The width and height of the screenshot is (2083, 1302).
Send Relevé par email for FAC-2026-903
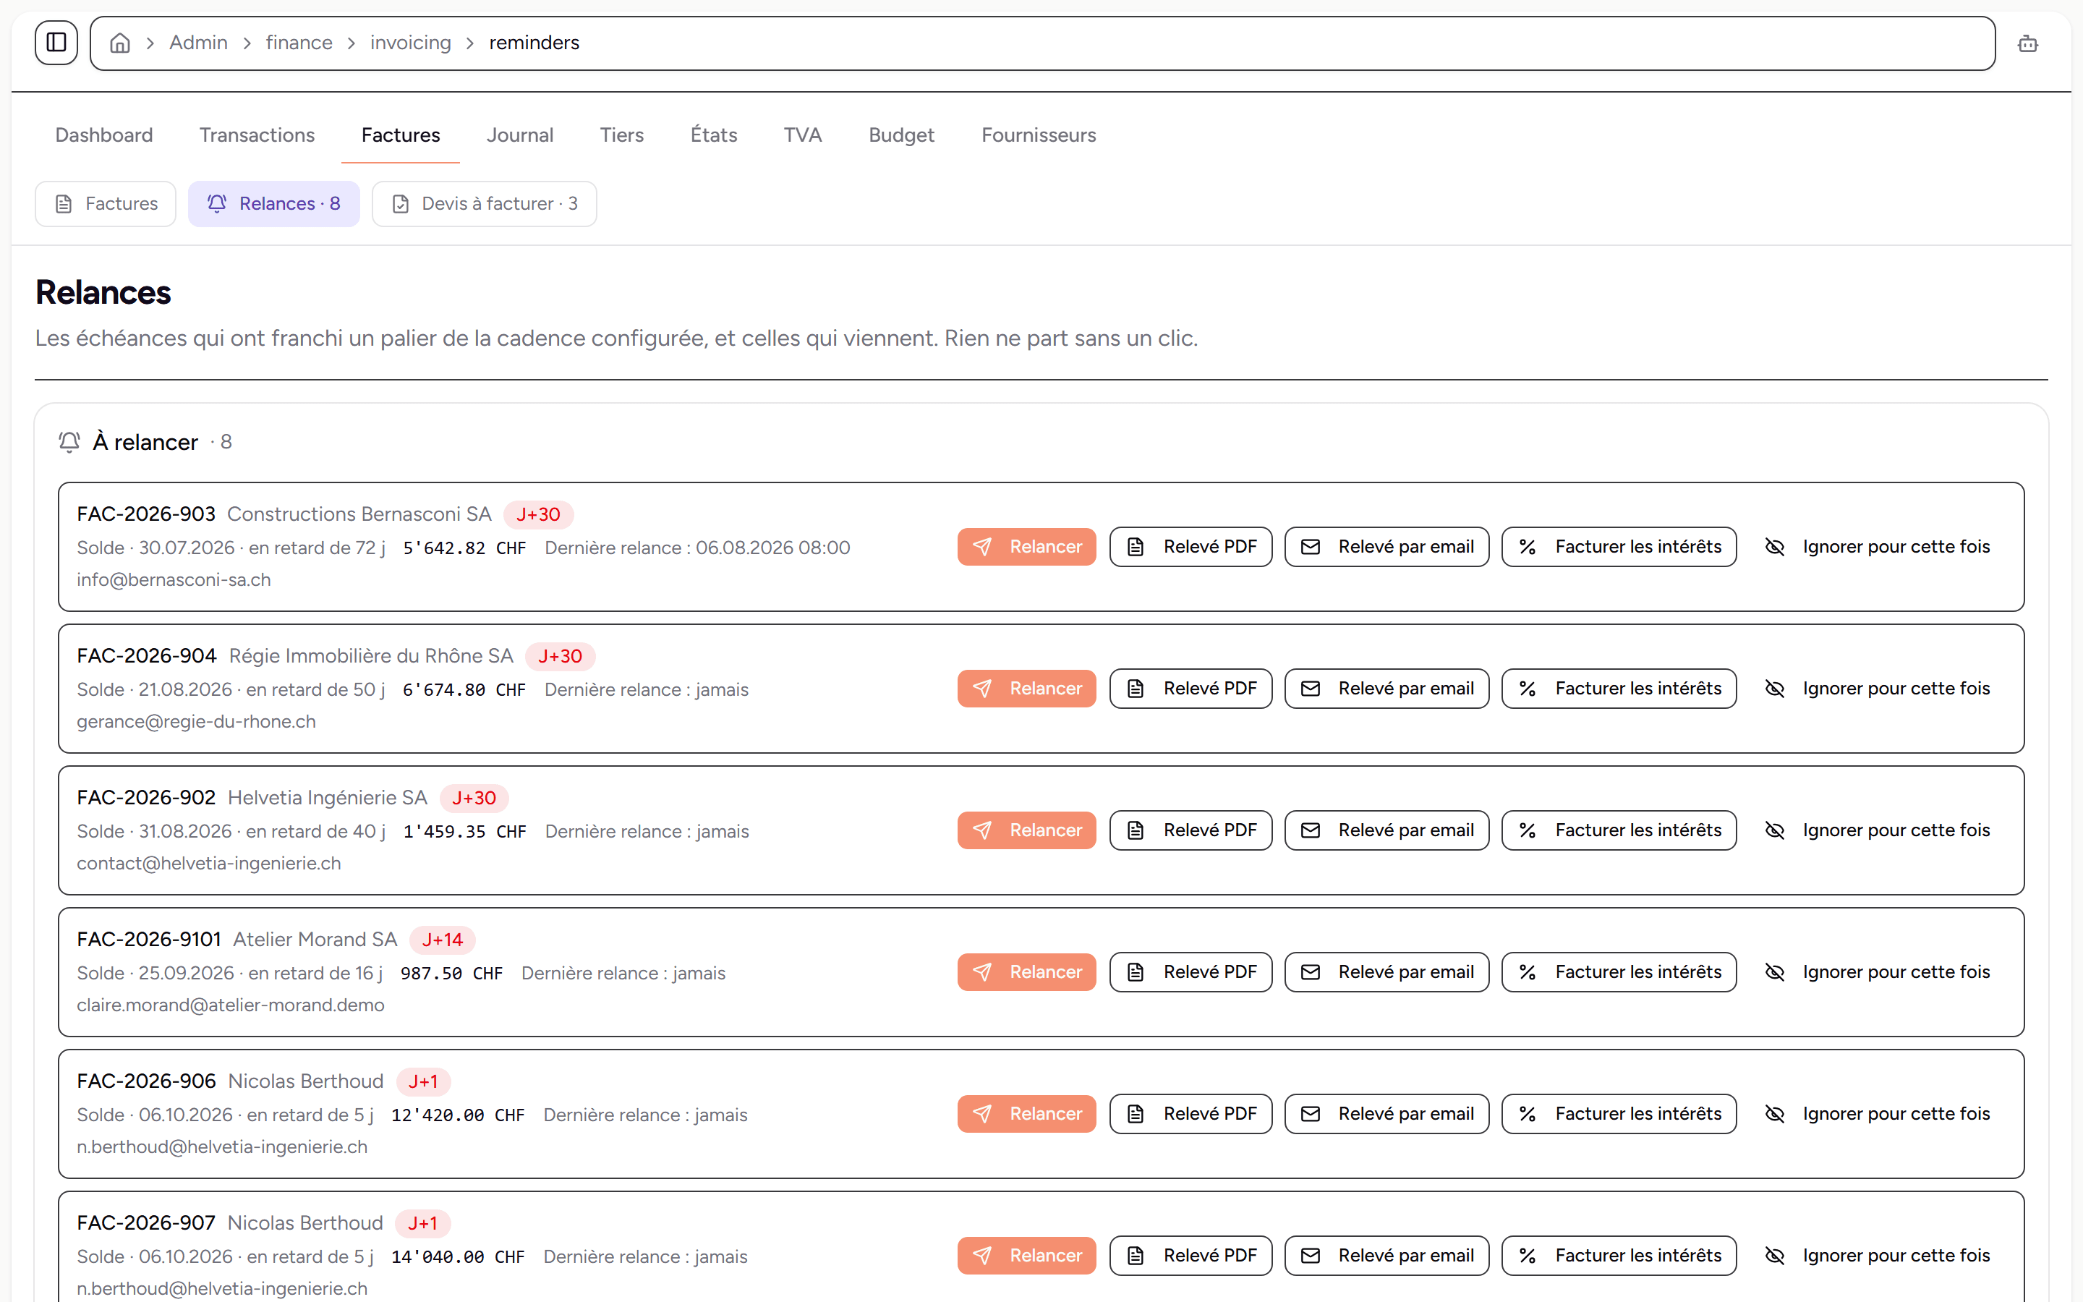1386,547
